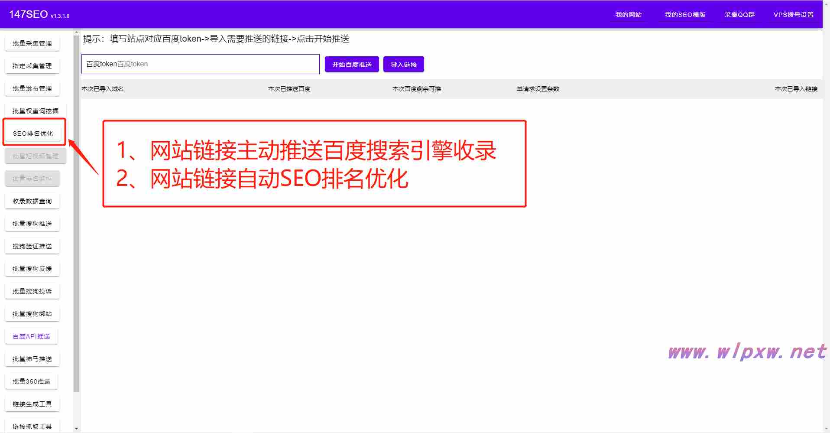Click the 导入链接 button
This screenshot has height=433, width=830.
coord(404,65)
